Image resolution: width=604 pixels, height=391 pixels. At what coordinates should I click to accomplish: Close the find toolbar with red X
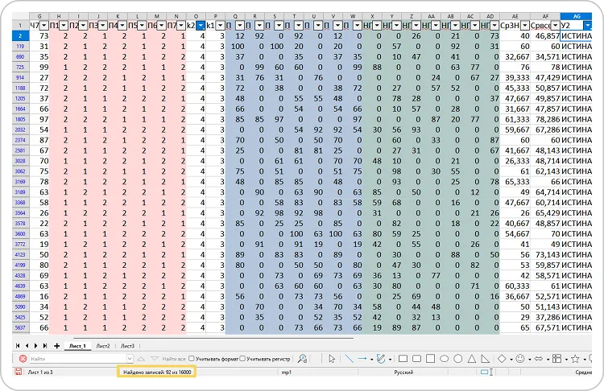coord(23,359)
